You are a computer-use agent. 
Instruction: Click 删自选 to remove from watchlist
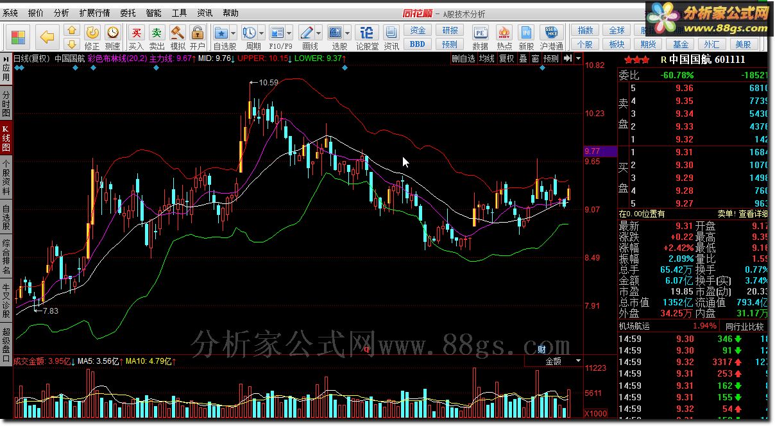(463, 58)
